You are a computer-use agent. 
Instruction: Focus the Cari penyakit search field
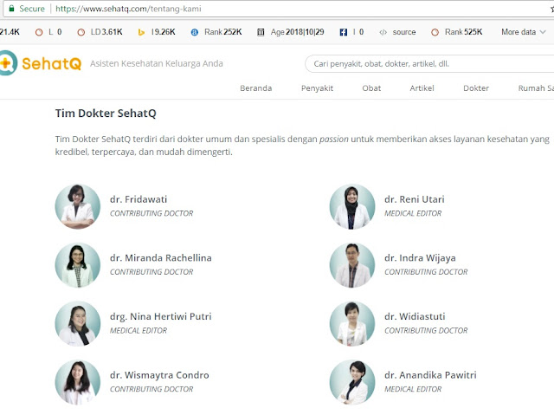429,63
